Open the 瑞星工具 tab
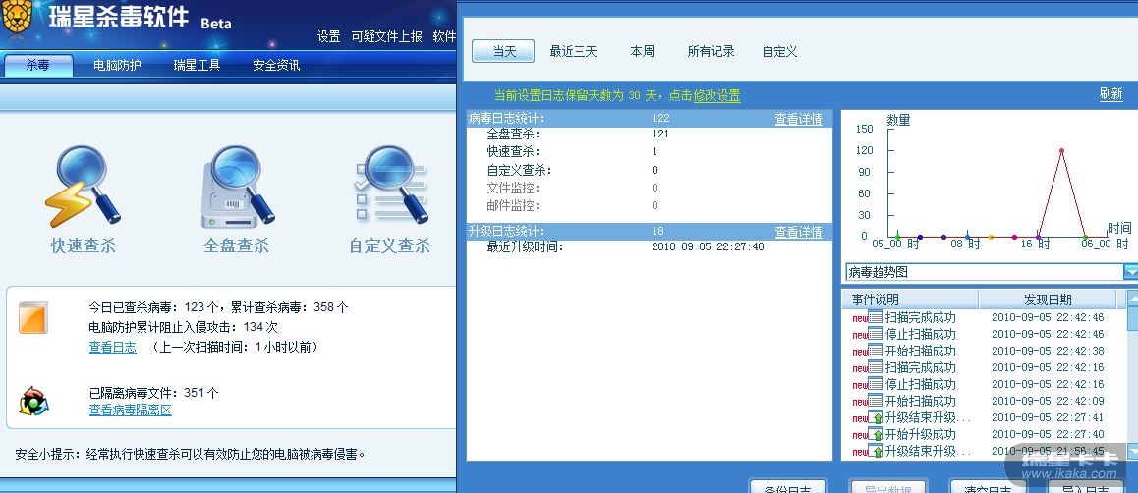 (197, 65)
